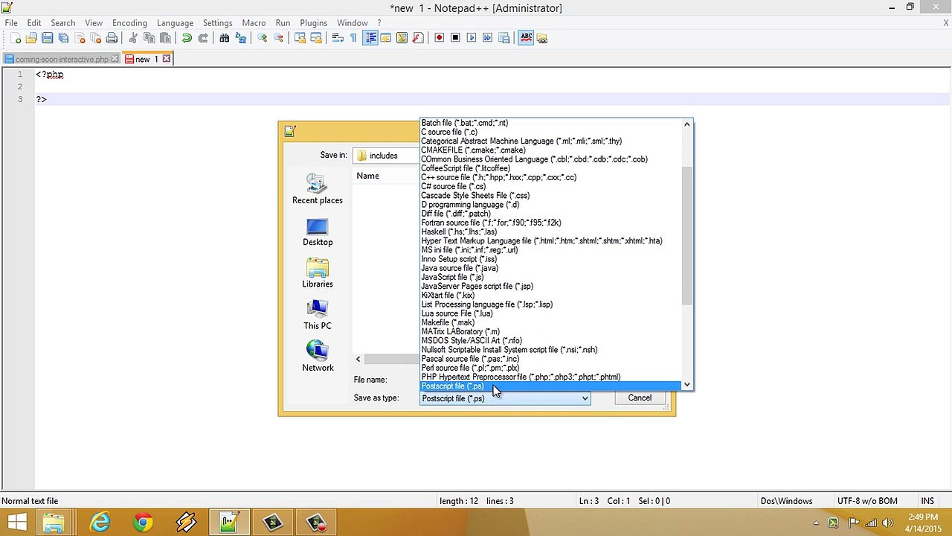952x536 pixels.
Task: Open the Encoding menu
Action: pos(129,22)
